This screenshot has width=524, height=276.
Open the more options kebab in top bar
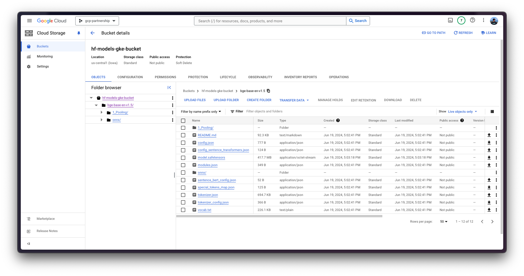point(483,20)
